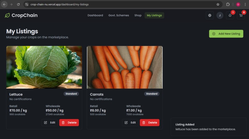Screen dimensions: 249x139
Task: Open the J user avatar menu
Action: coord(220,15)
